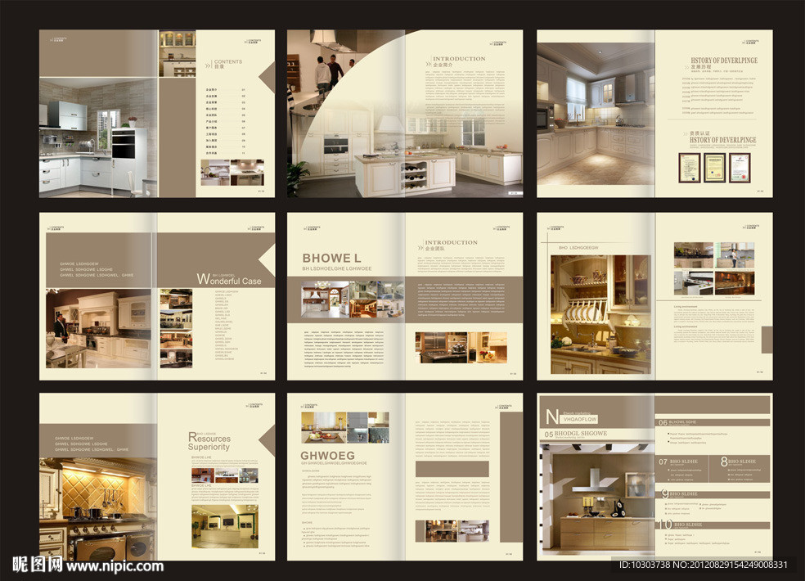Click the pair of small photos below the contents list
Viewport: 805px width, 581px height.
click(232, 172)
